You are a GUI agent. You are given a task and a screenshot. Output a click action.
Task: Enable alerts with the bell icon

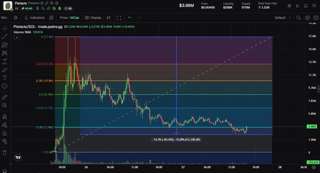[x=57, y=3]
